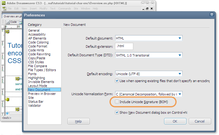
Task: Click the OK button
Action: (175, 121)
